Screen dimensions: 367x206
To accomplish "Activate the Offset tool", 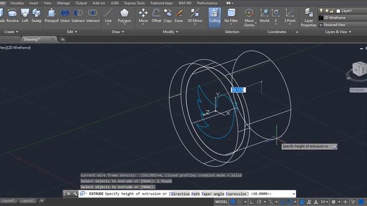I will [x=157, y=15].
